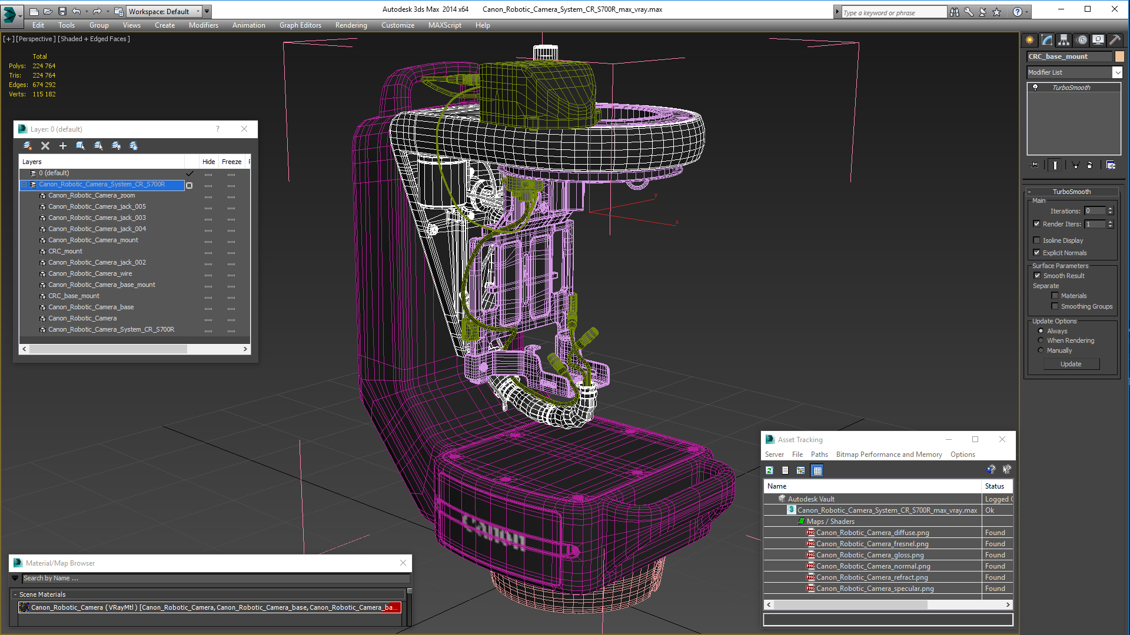Screen dimensions: 1130x635
Task: Switch Asset Tracking to tree view
Action: coord(800,470)
